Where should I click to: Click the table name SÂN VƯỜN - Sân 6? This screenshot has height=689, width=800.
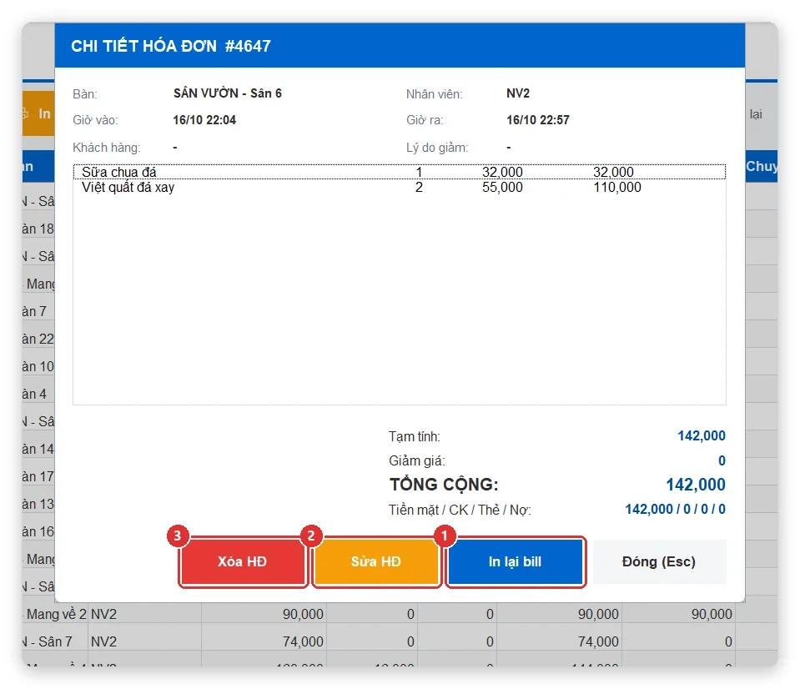pyautogui.click(x=228, y=93)
